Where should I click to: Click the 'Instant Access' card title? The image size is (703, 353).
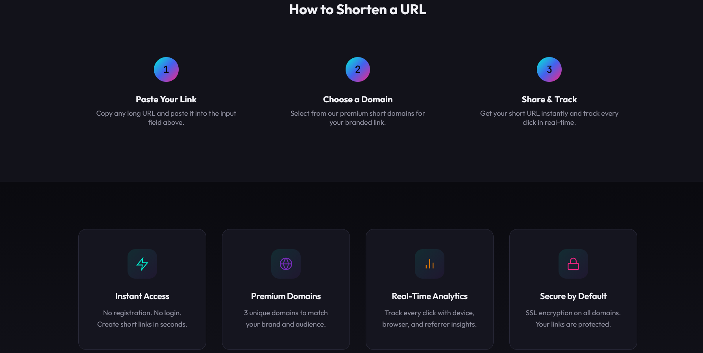click(x=142, y=296)
